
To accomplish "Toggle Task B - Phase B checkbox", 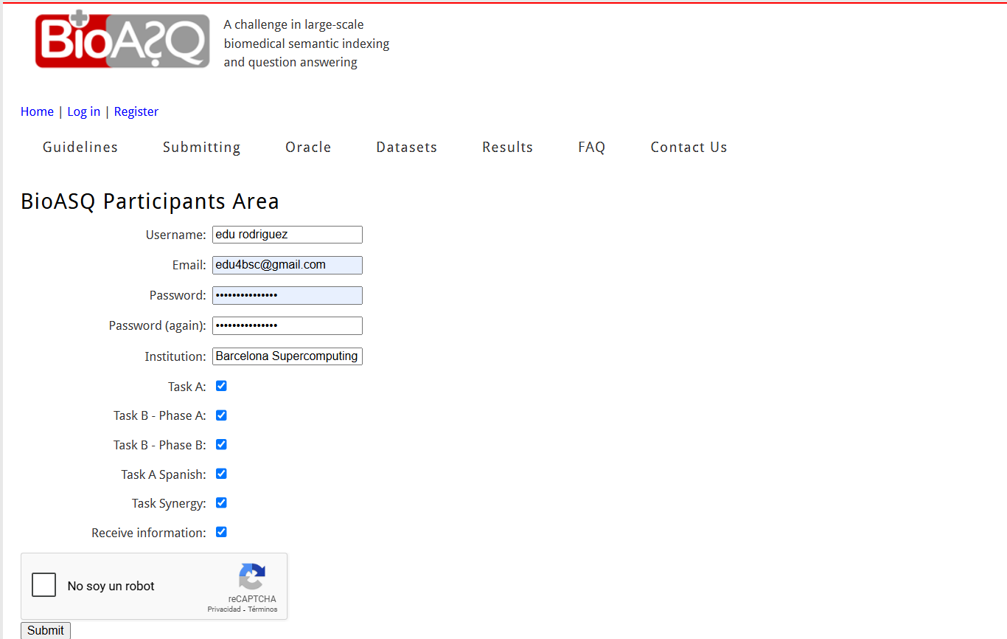I will [221, 444].
